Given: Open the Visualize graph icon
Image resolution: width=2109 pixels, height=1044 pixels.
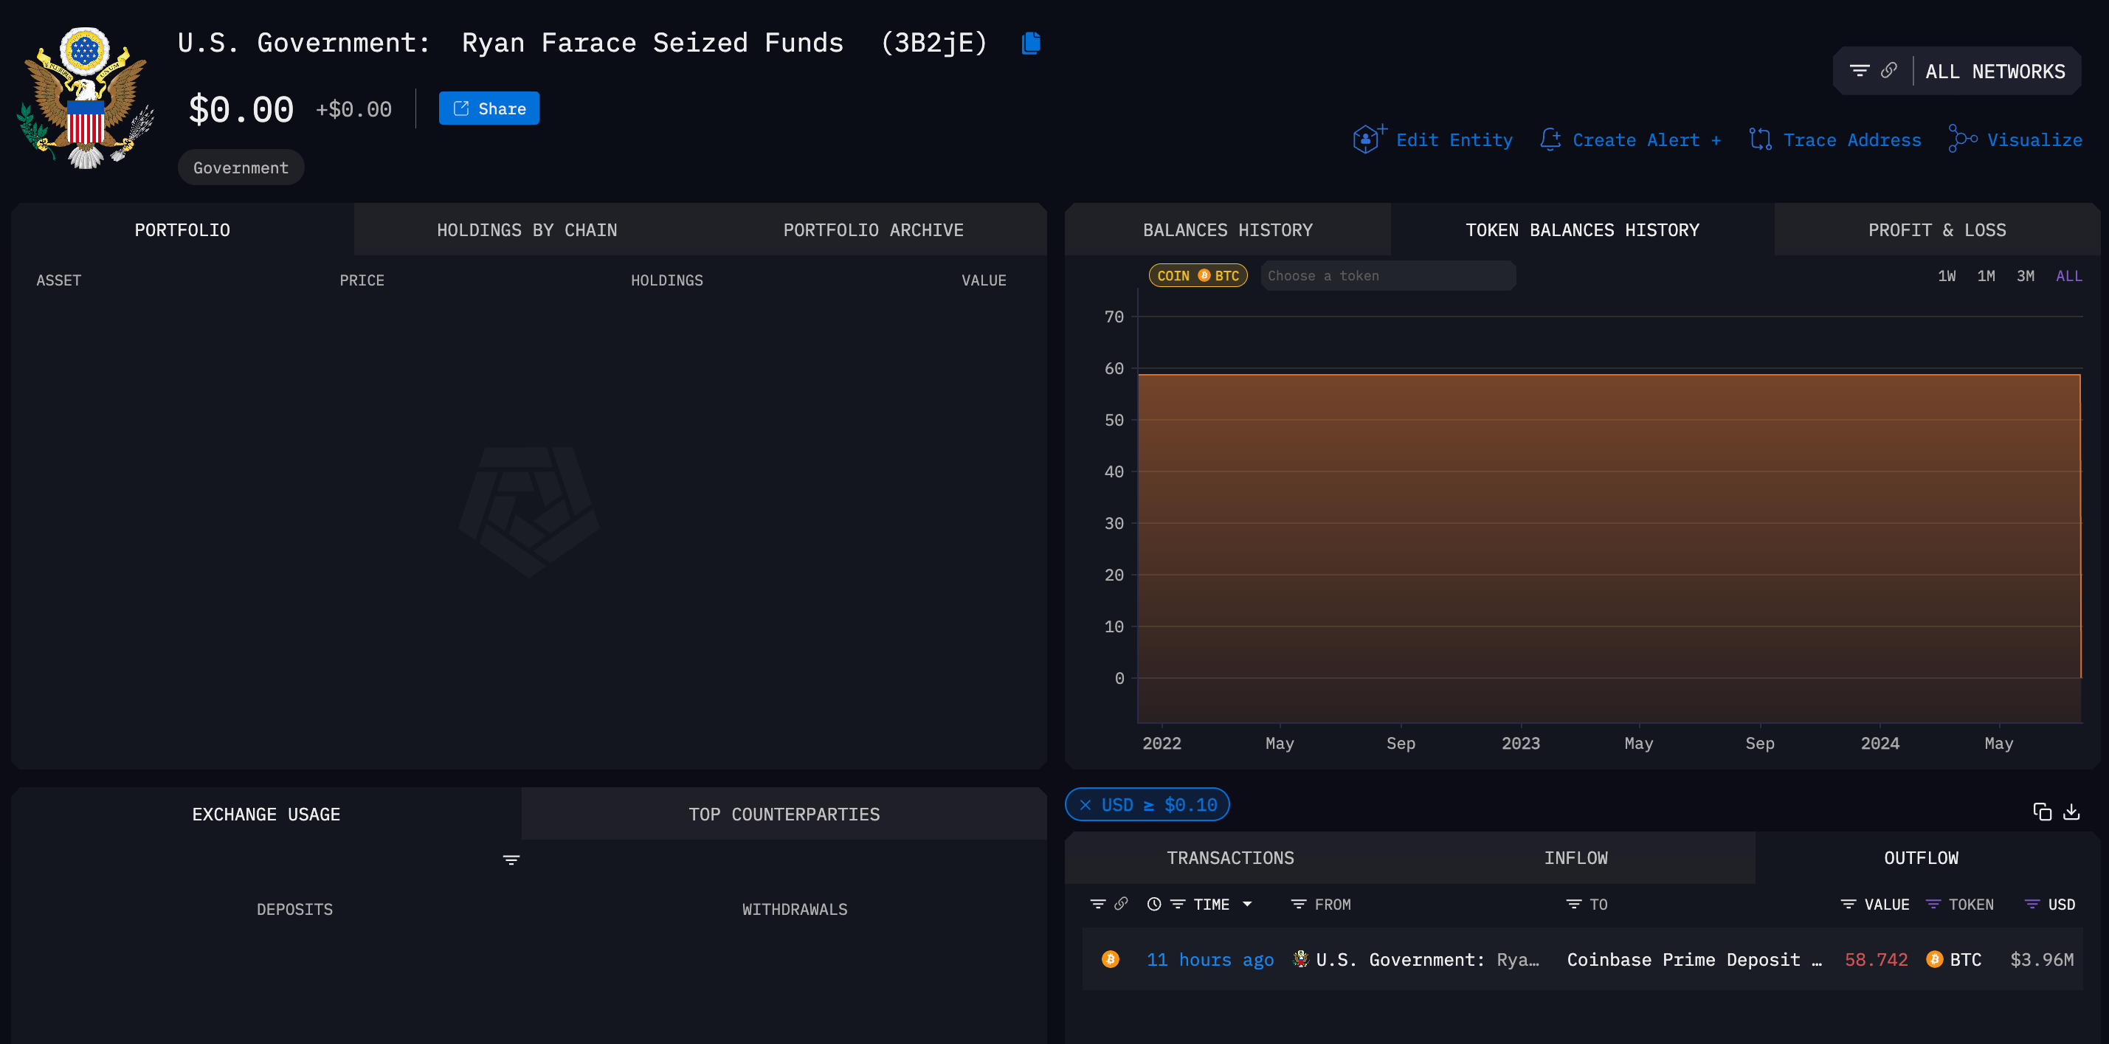Looking at the screenshot, I should (x=1962, y=139).
